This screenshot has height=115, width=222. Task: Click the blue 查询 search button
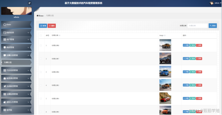click(213, 25)
